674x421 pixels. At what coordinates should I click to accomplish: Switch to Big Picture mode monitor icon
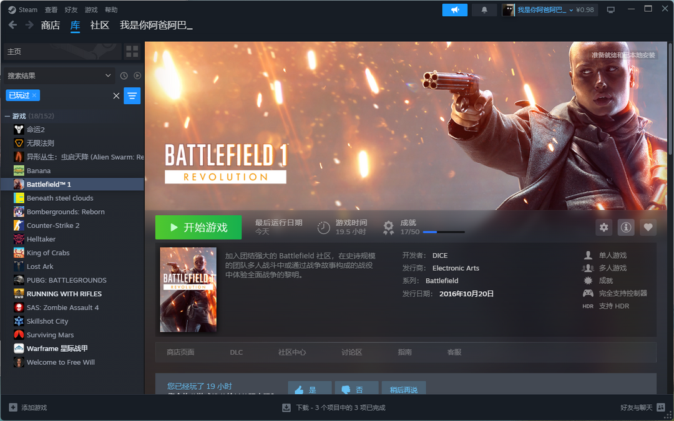(x=610, y=10)
